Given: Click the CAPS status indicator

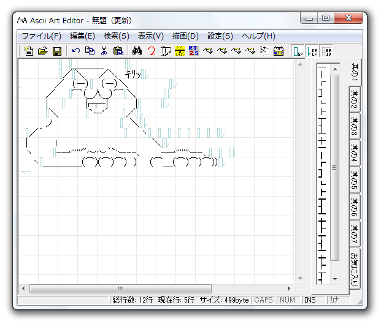Looking at the screenshot, I should coord(263,300).
